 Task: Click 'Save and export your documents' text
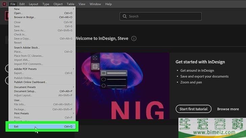[204, 76]
